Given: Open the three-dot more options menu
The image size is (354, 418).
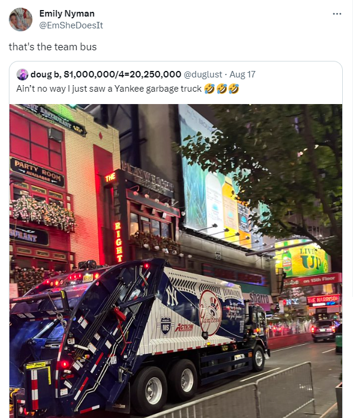Looking at the screenshot, I should point(337,14).
